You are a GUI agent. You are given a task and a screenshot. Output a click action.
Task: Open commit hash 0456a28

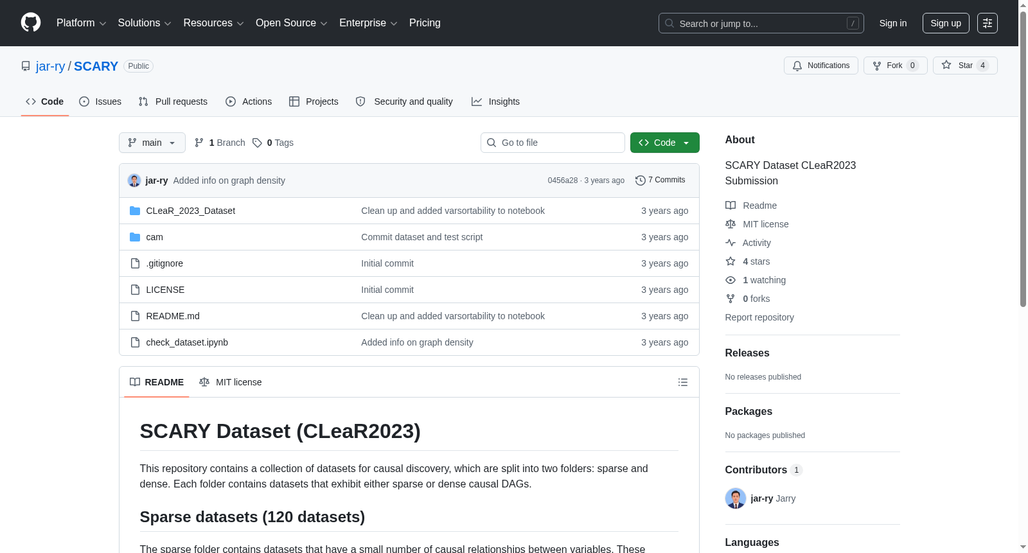(563, 180)
